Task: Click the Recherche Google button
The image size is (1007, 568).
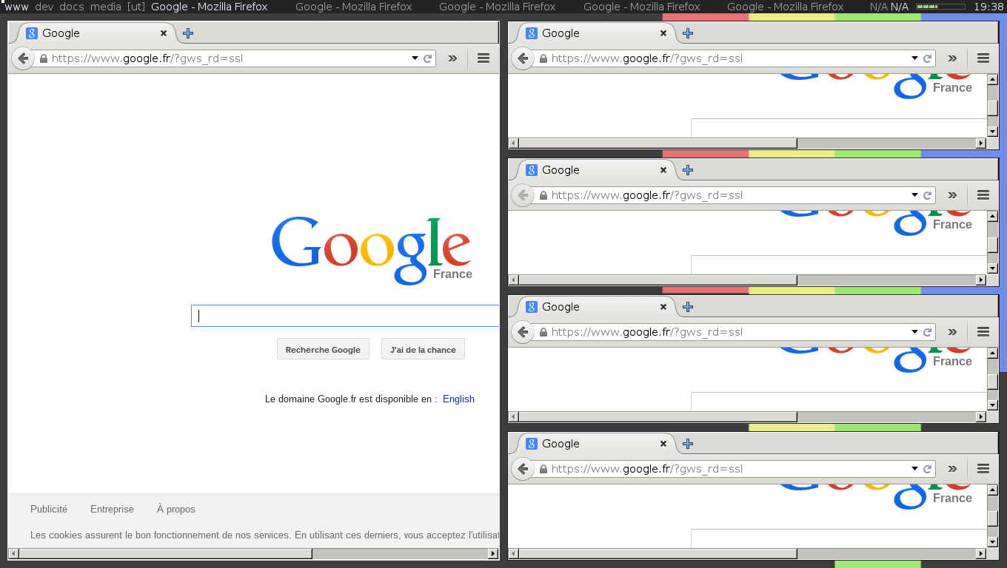Action: pyautogui.click(x=323, y=349)
